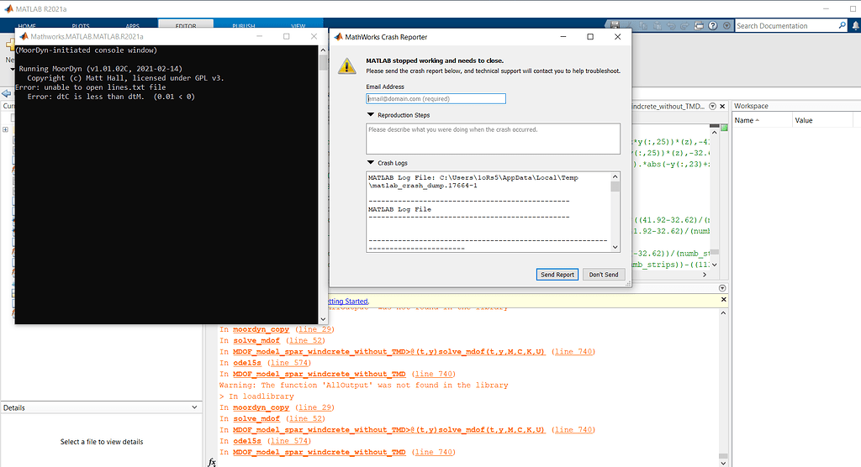861x467 pixels.
Task: Expand the folder tree plus box
Action: [x=6, y=129]
